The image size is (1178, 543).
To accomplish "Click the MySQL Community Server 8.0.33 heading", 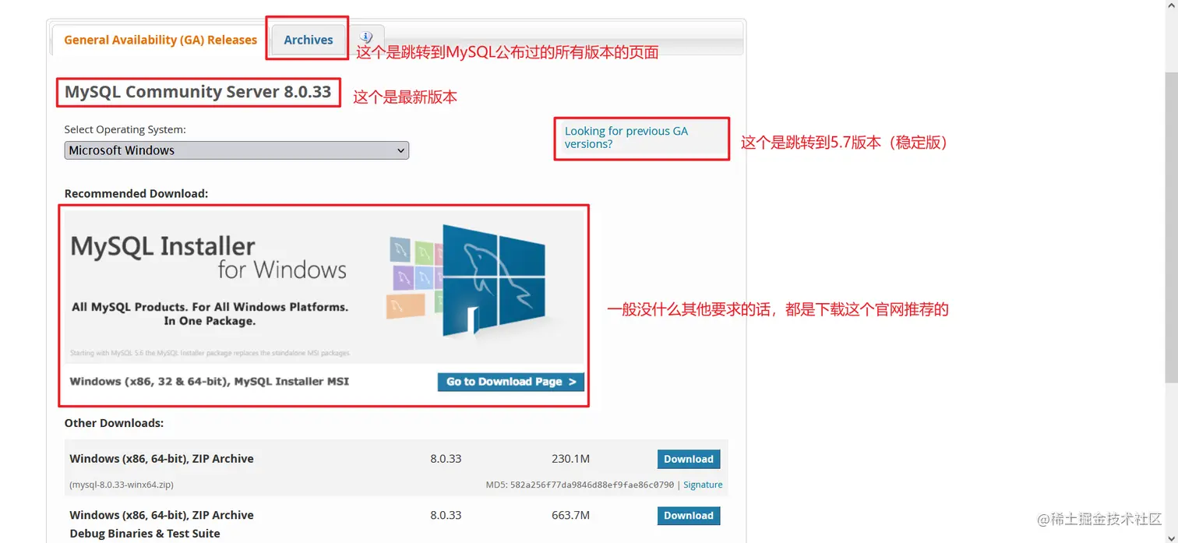I will 198,92.
